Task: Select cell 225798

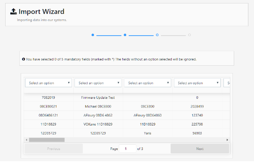Action: click(x=197, y=124)
